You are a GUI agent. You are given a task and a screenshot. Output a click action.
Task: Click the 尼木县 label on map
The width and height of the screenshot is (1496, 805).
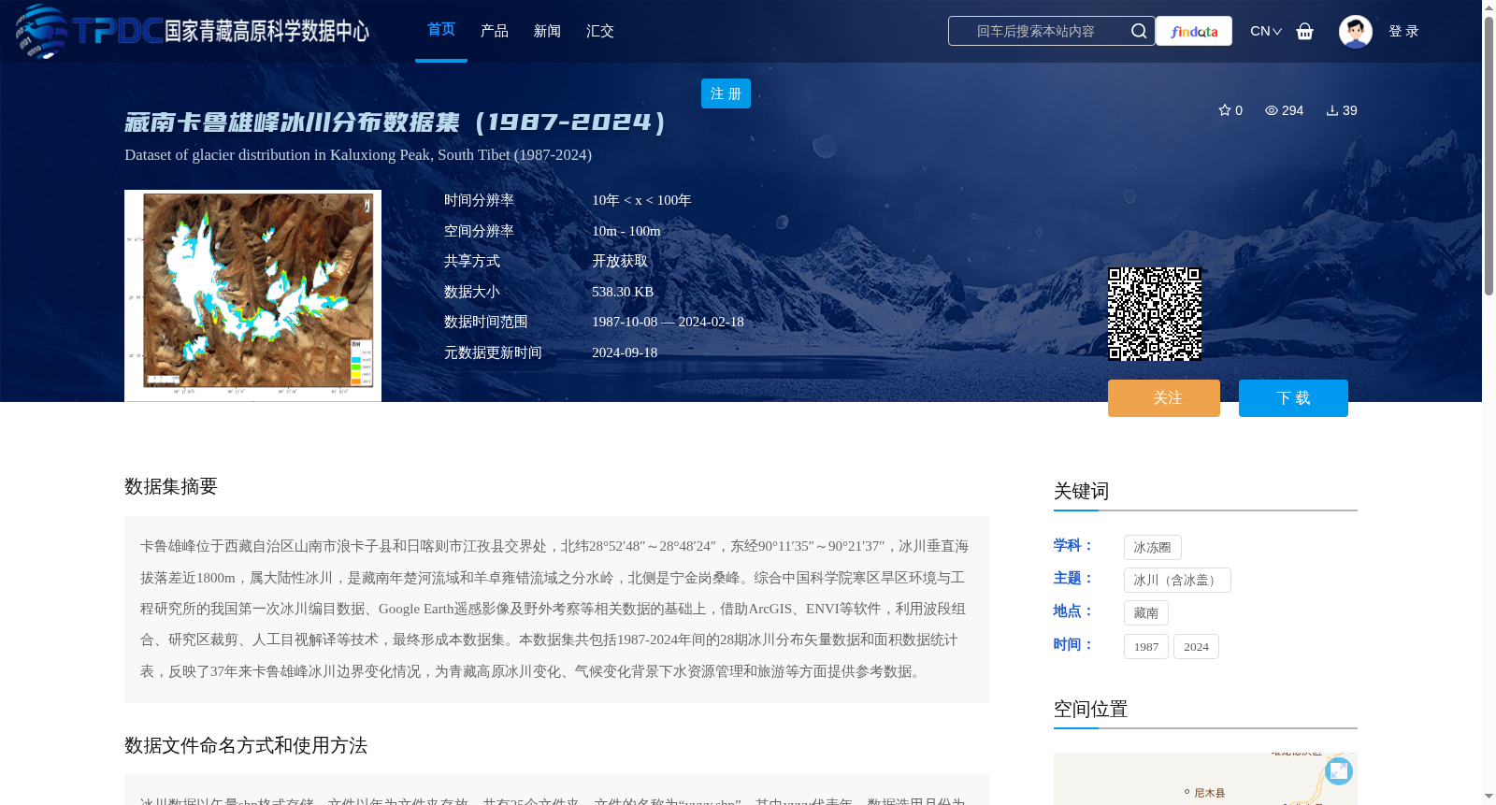1209,793
